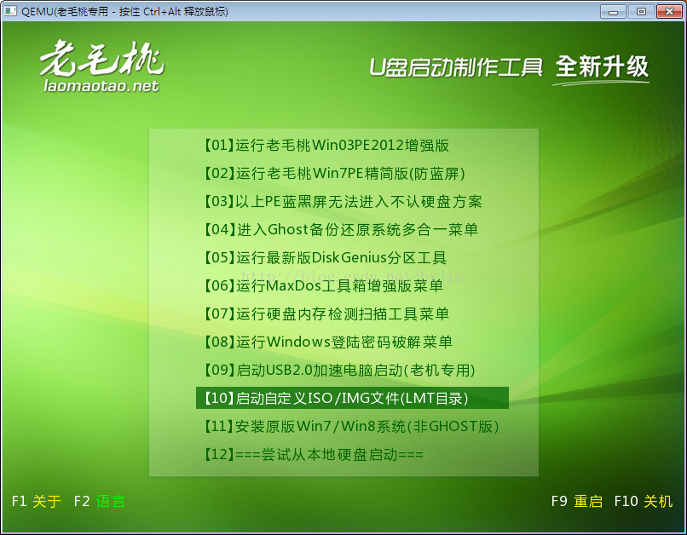Viewport: 687px width, 535px height.
Task: Choose item 11 安装原版Win7/Win8系统
Action: (351, 426)
